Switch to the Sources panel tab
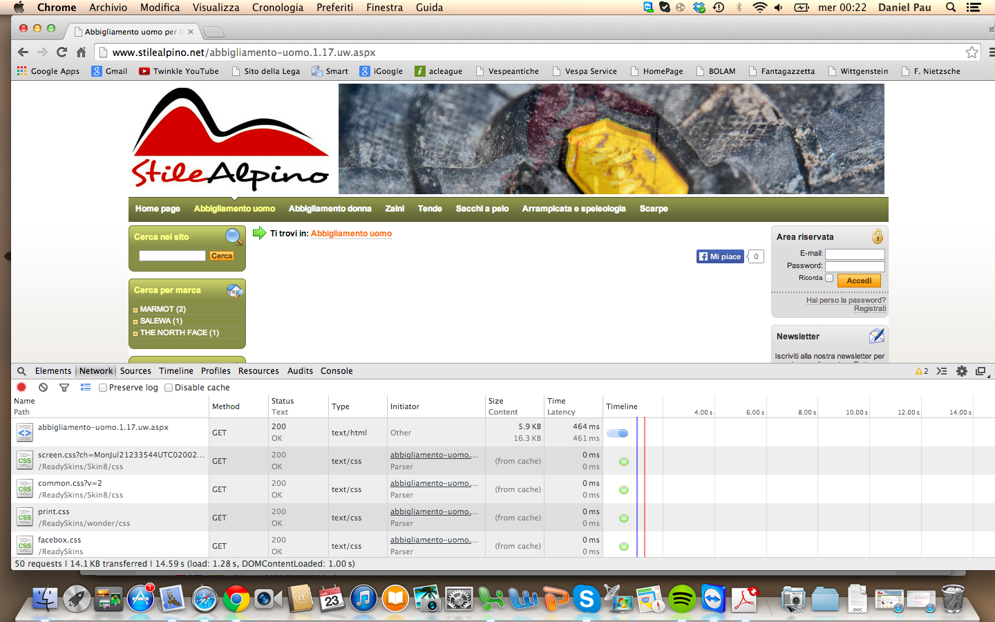Image resolution: width=995 pixels, height=622 pixels. tap(135, 371)
